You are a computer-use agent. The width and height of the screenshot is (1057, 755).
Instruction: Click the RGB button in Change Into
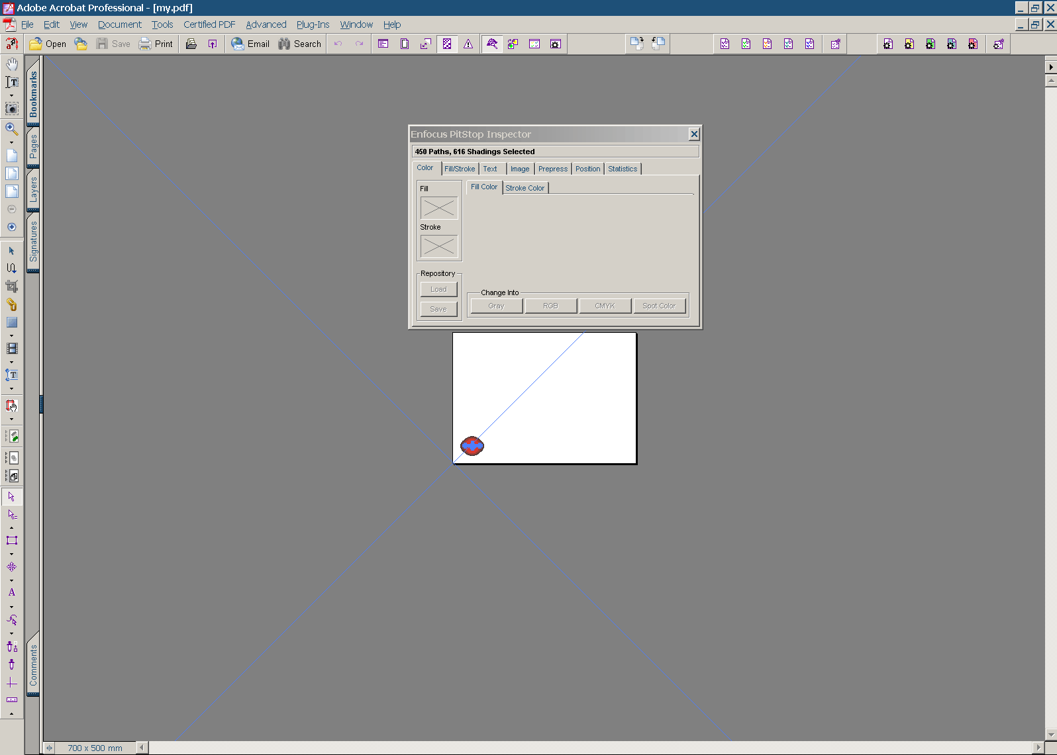550,306
